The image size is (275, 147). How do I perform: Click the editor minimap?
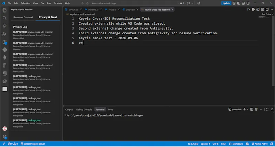click(x=264, y=17)
